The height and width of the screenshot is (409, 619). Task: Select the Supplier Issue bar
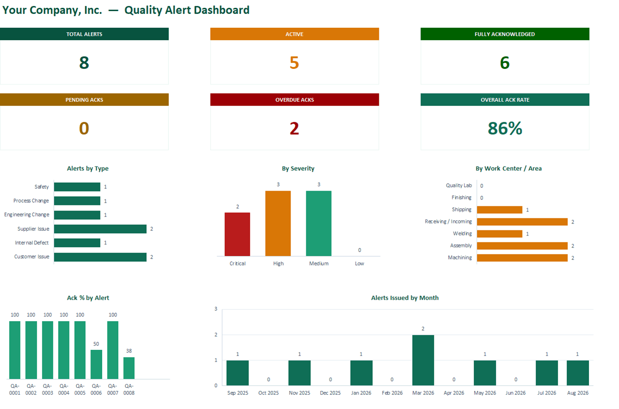coord(100,229)
